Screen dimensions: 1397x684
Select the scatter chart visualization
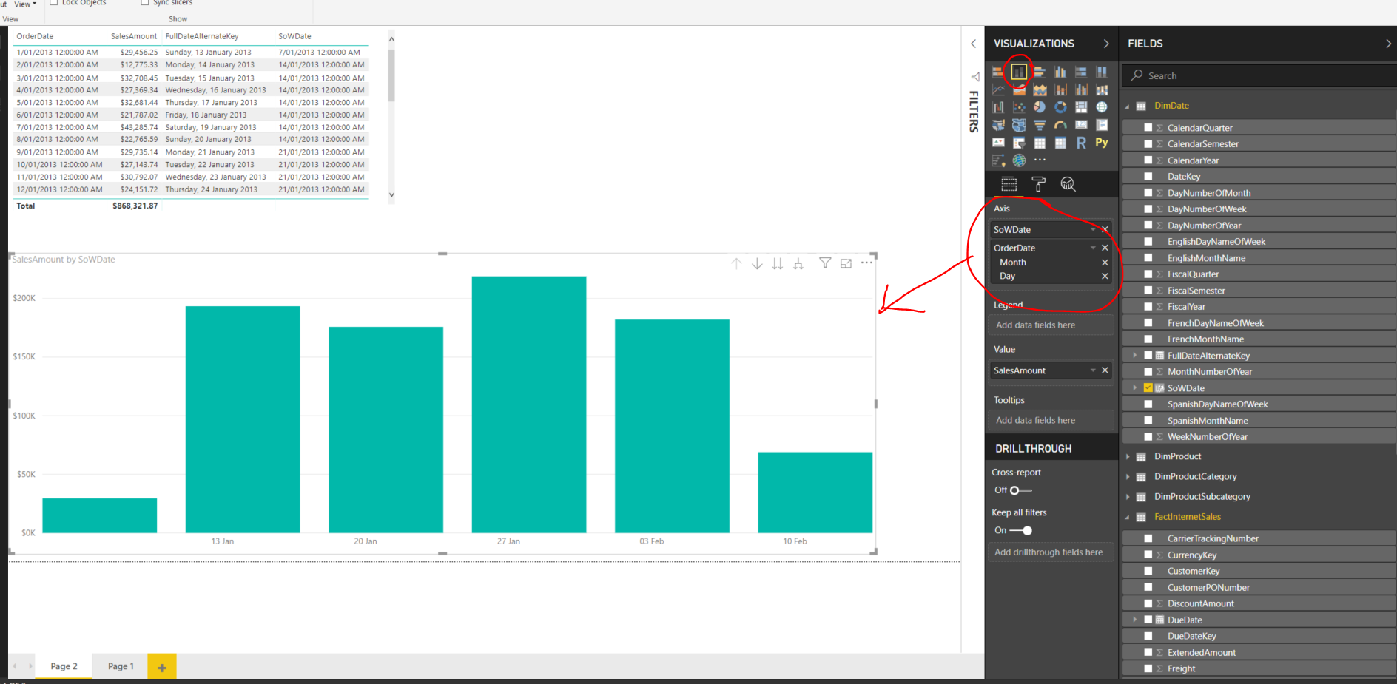pyautogui.click(x=1019, y=107)
